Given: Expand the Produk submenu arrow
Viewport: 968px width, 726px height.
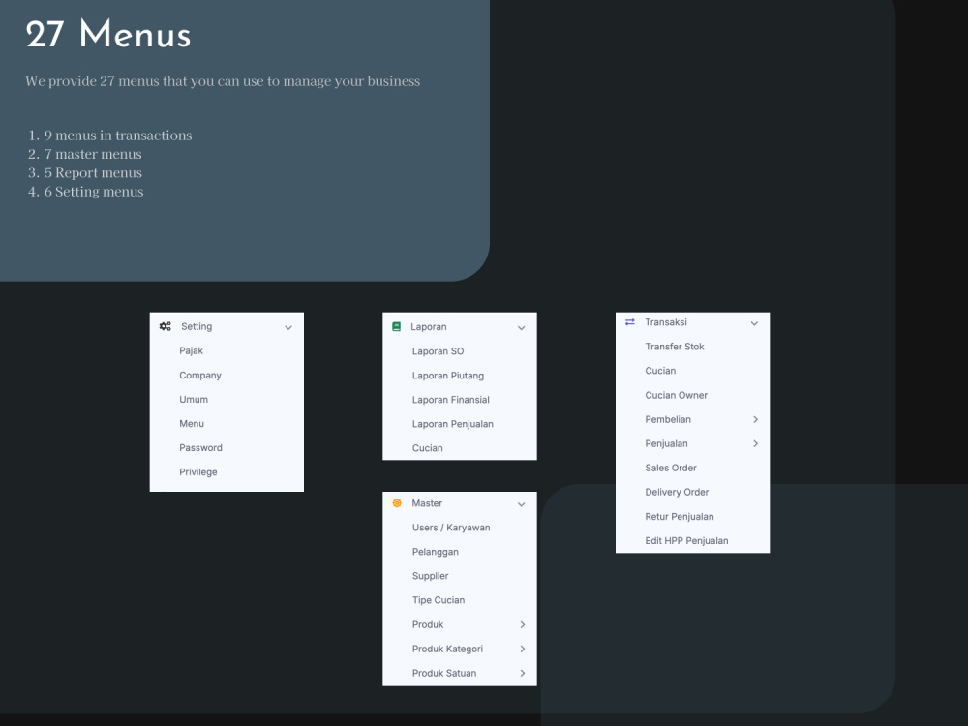Looking at the screenshot, I should 523,624.
